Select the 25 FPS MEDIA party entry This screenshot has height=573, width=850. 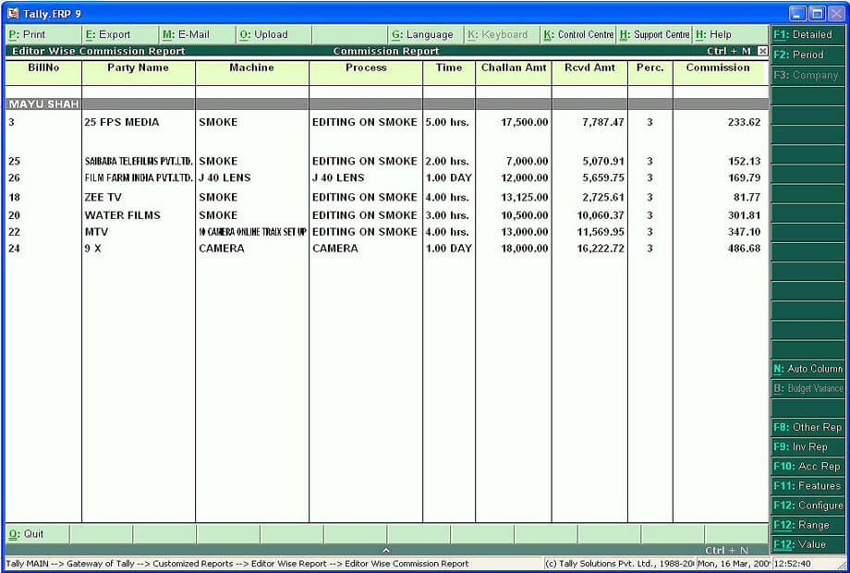tap(122, 123)
